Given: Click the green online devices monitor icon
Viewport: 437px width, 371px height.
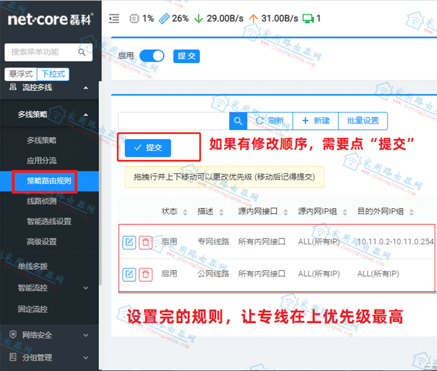Looking at the screenshot, I should point(308,19).
